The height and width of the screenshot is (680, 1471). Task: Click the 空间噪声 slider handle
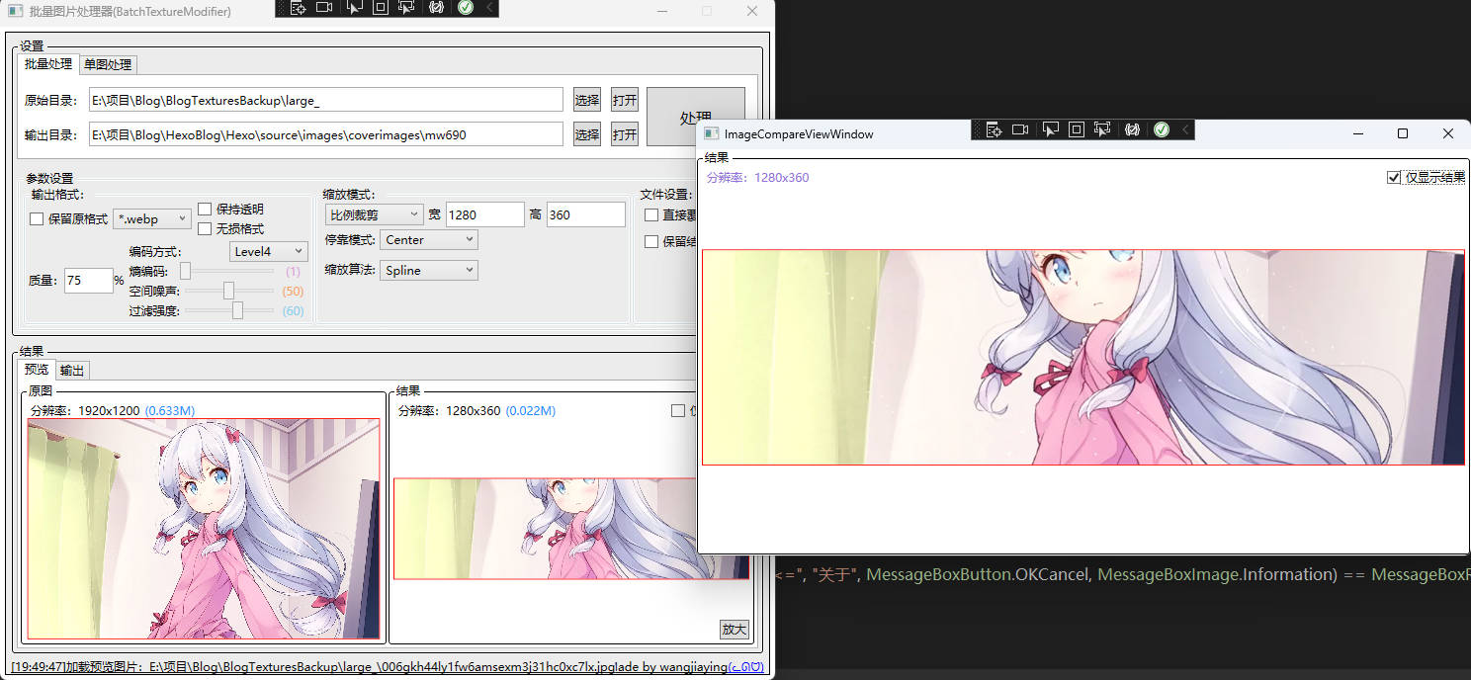[x=228, y=291]
